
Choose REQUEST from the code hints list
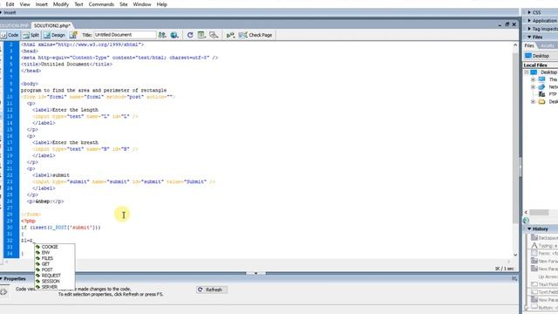click(54, 276)
